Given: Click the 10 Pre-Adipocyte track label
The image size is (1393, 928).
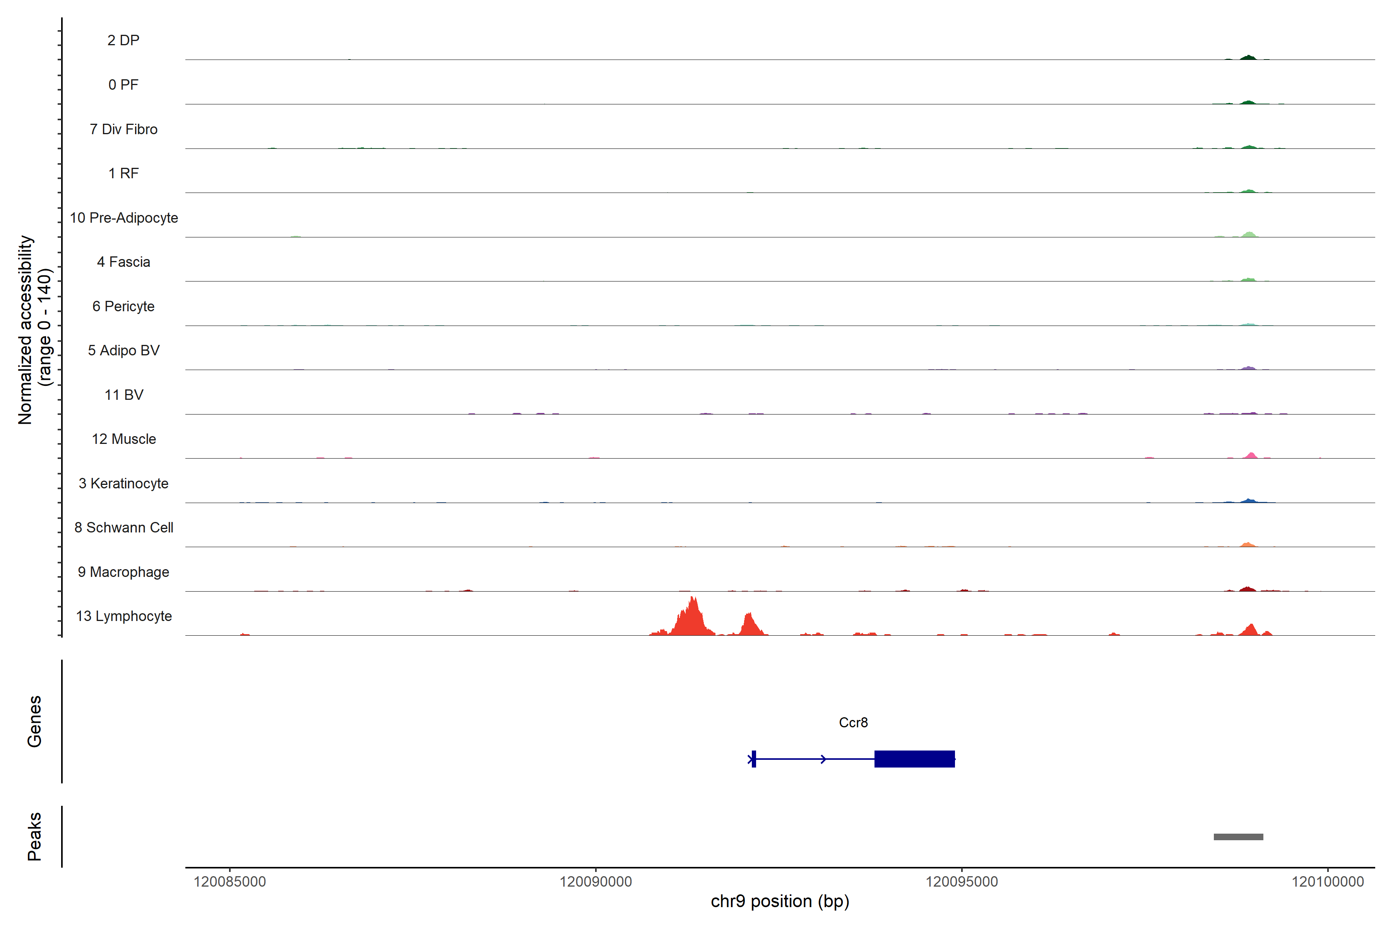Looking at the screenshot, I should [x=124, y=218].
